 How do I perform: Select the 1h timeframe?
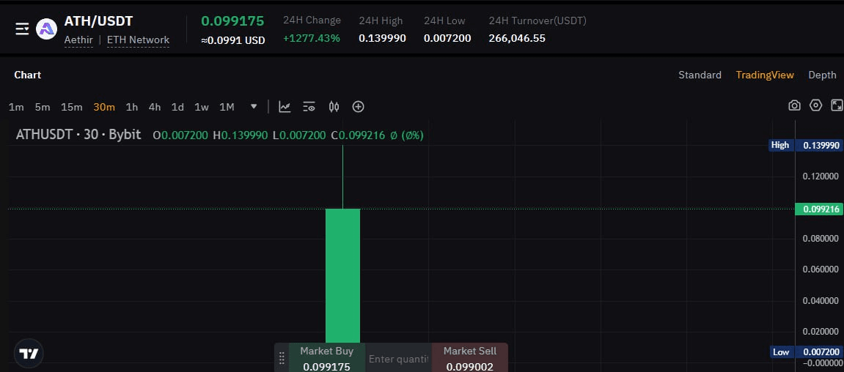pos(132,107)
